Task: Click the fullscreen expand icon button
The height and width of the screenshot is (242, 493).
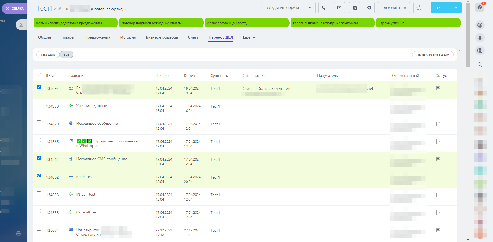Action: [x=419, y=8]
